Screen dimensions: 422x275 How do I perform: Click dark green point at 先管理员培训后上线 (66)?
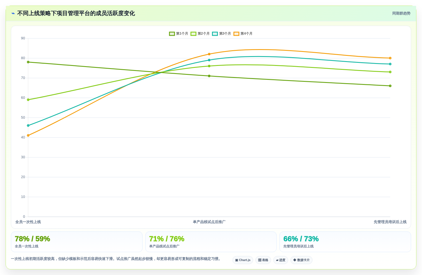point(390,86)
